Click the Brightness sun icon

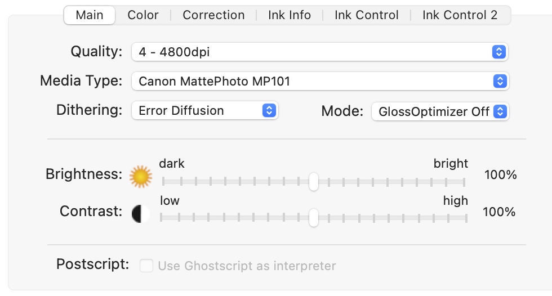pyautogui.click(x=141, y=176)
